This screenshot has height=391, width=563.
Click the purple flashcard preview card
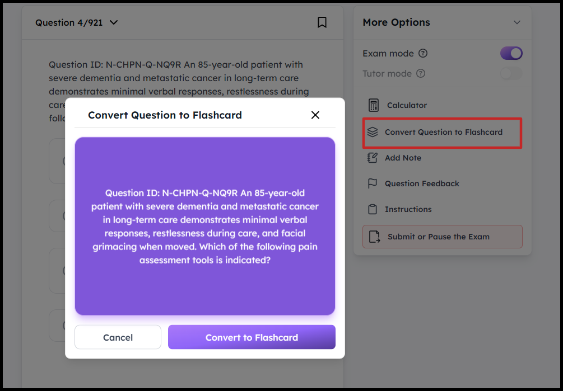[x=205, y=226]
